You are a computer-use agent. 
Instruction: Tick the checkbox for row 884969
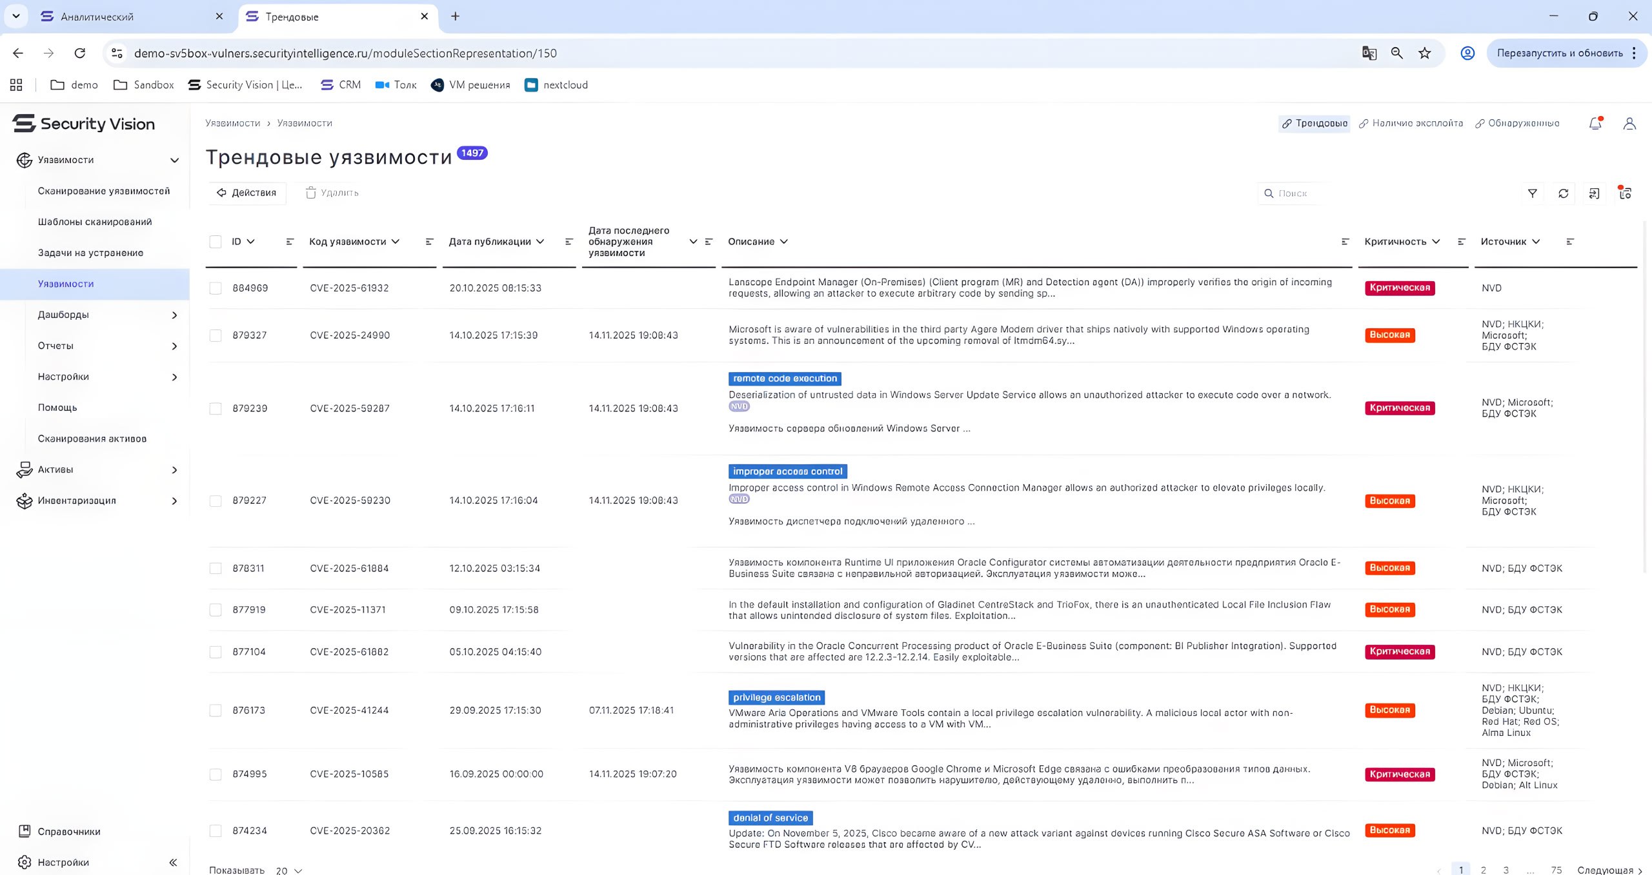[216, 288]
